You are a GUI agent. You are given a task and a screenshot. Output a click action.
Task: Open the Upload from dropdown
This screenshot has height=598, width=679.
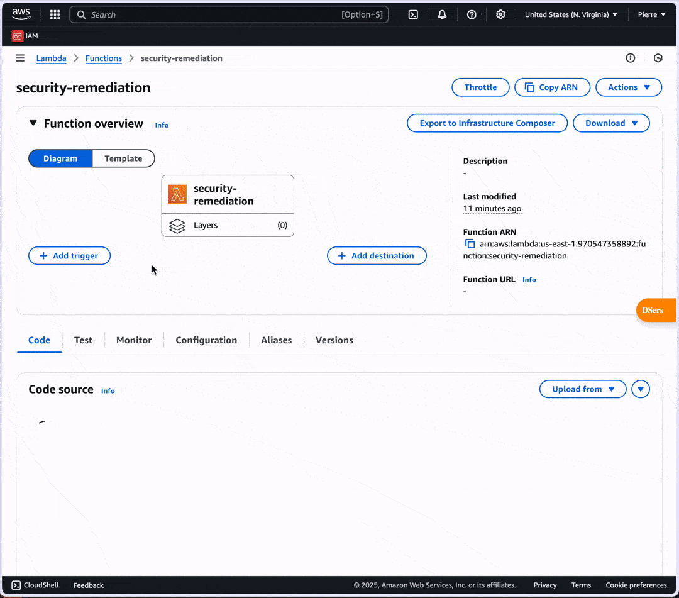pos(582,389)
